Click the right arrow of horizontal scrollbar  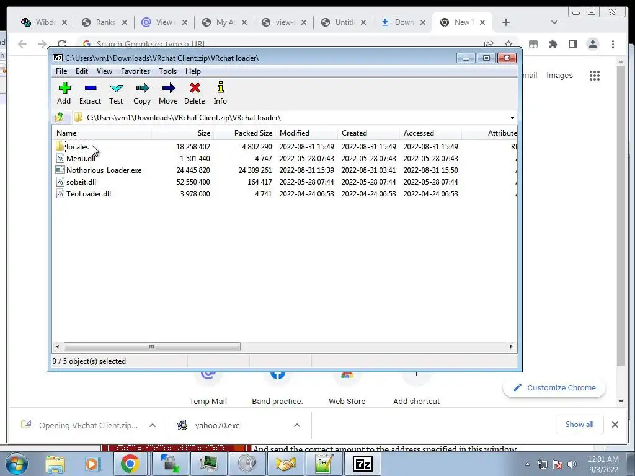pyautogui.click(x=511, y=346)
